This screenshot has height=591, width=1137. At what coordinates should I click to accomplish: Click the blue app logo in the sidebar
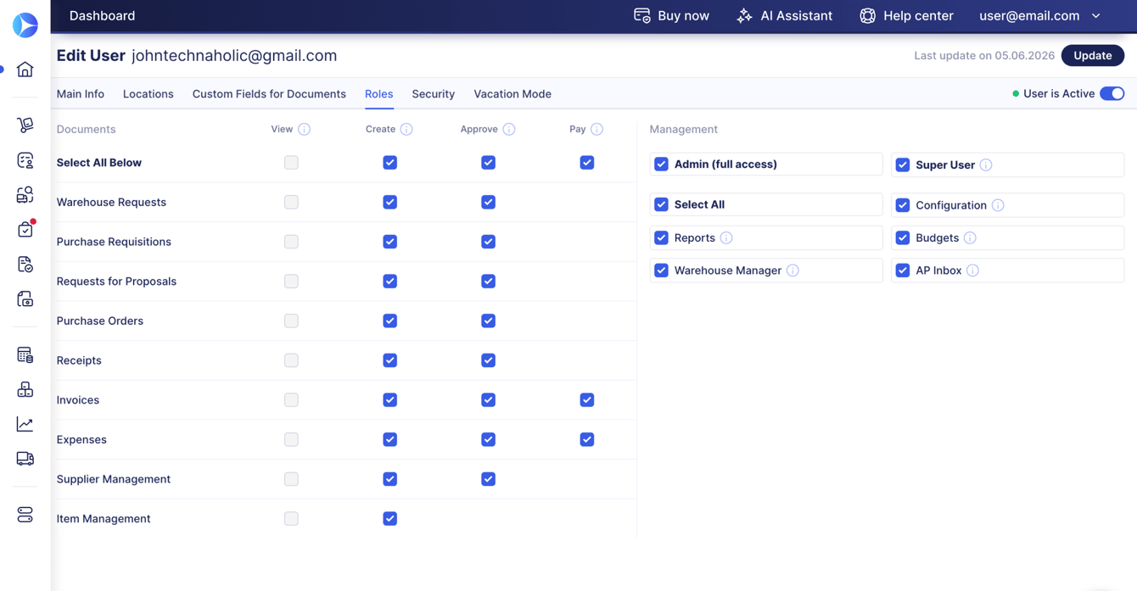(x=25, y=25)
